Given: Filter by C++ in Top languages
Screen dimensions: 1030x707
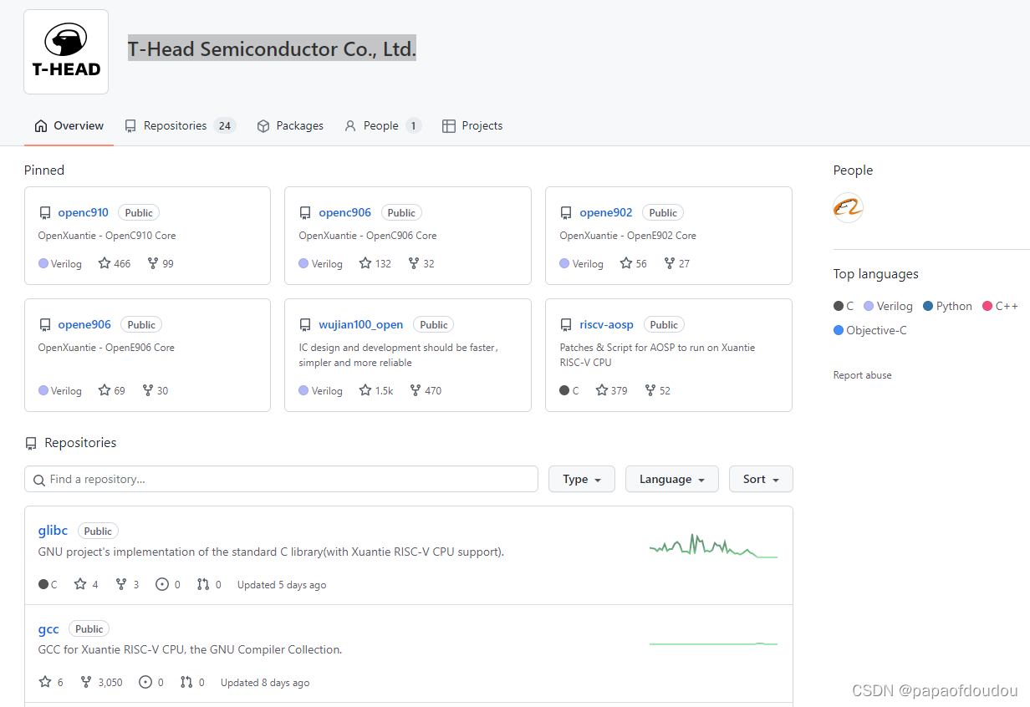Looking at the screenshot, I should click(1000, 306).
